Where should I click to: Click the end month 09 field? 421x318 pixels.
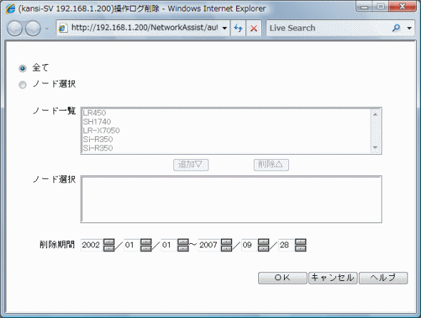tap(249, 245)
